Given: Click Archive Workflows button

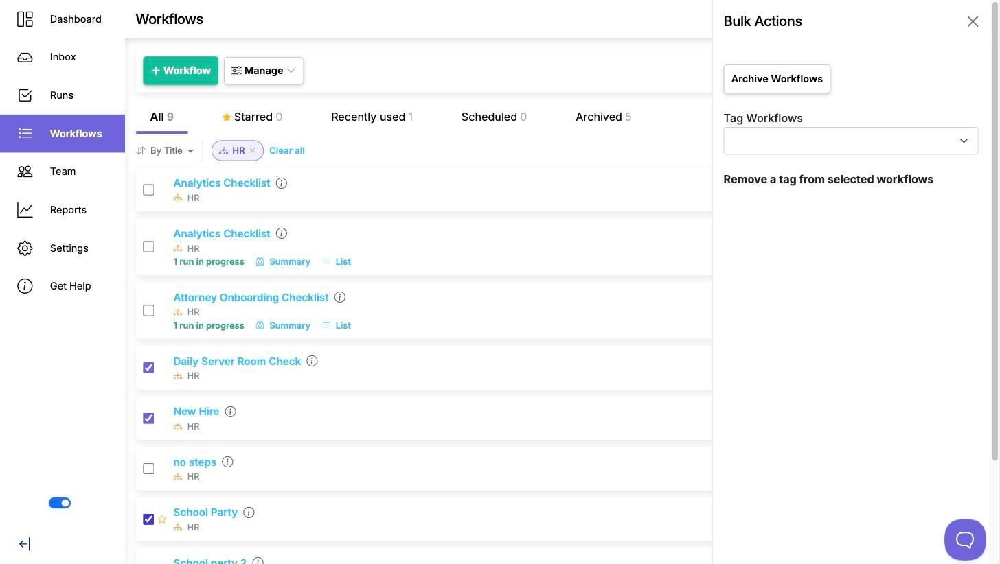Looking at the screenshot, I should [777, 79].
